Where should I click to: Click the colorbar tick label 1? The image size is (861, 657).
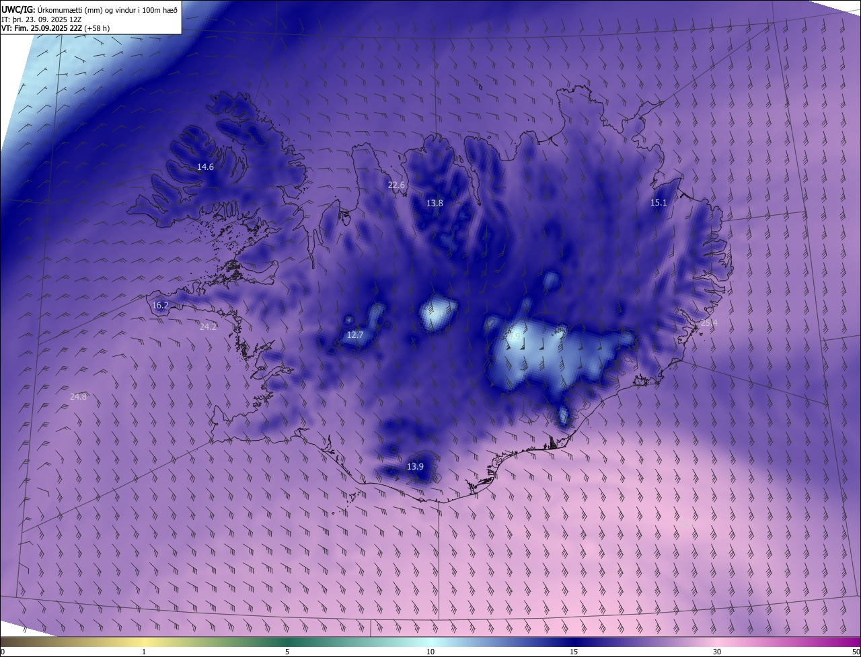[x=144, y=652]
